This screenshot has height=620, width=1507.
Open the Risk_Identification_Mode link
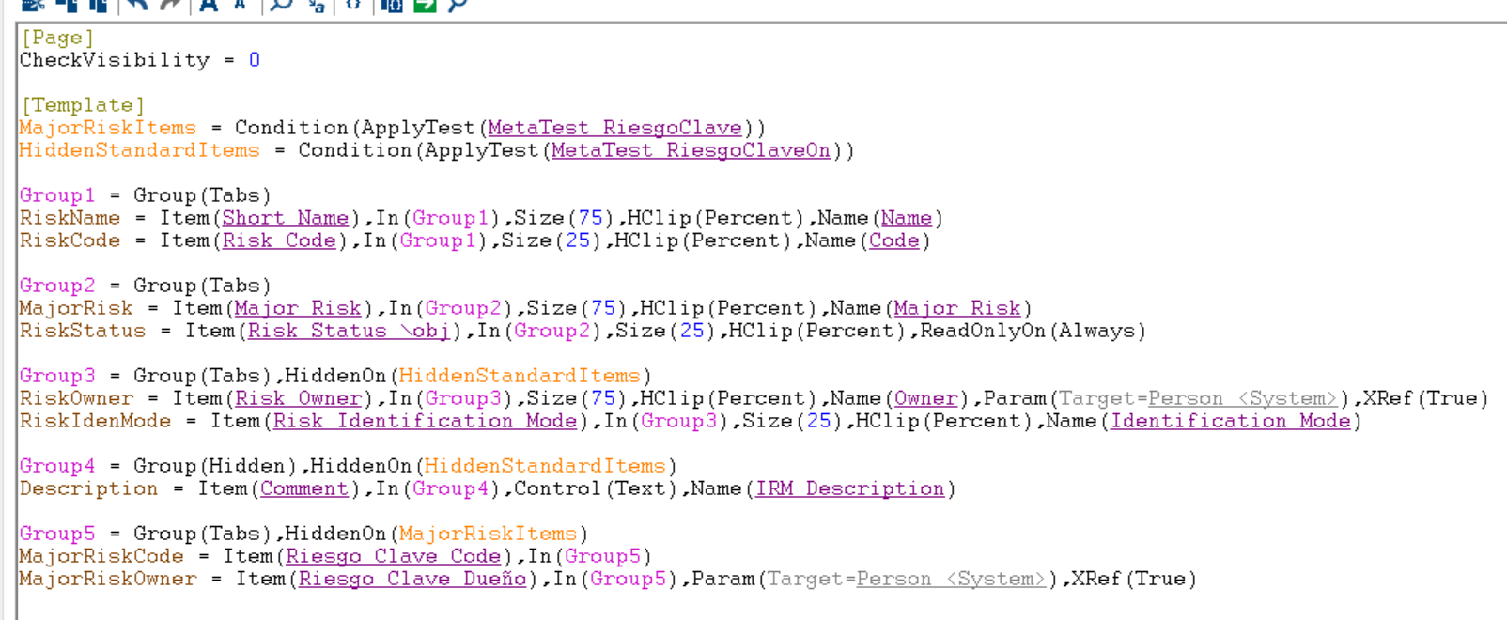click(425, 421)
